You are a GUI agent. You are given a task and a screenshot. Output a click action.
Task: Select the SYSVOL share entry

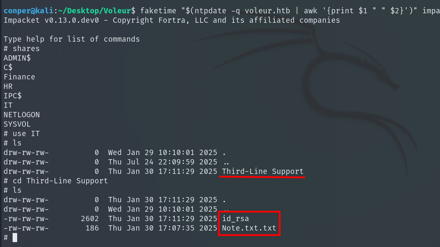coord(17,124)
